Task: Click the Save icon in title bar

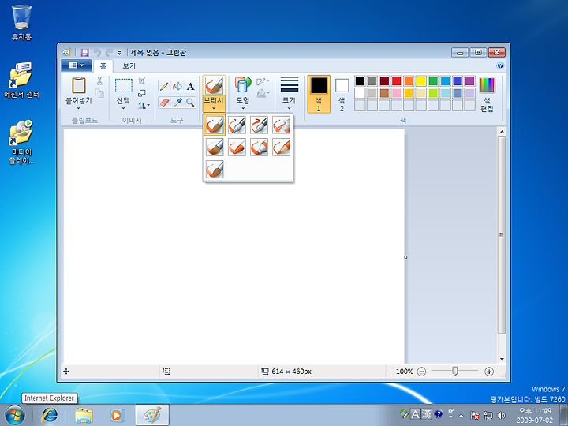Action: (x=84, y=53)
